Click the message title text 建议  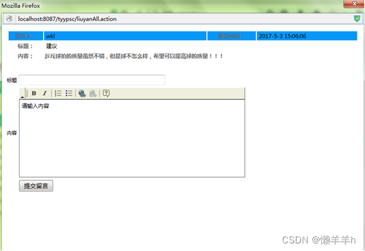click(x=51, y=46)
